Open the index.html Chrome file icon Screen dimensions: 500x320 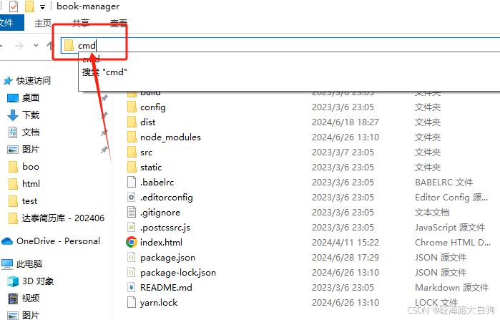tap(132, 242)
